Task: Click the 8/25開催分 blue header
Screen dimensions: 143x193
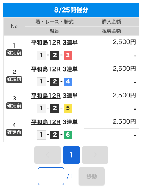Action: click(71, 10)
